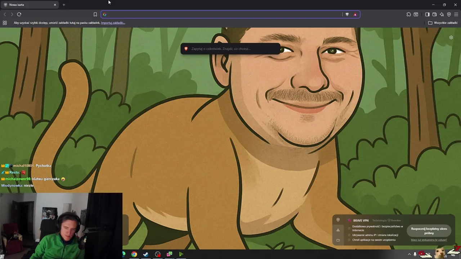Screen dimensions: 461x259
Task: Bookmark this page via the bookmark icon
Action: click(95, 14)
